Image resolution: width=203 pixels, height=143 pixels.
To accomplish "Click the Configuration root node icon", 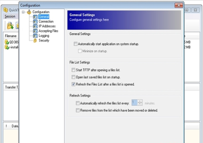I will tap(29, 12).
